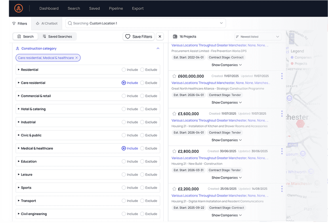
Task: Select Include for Residential category
Action: [124, 70]
